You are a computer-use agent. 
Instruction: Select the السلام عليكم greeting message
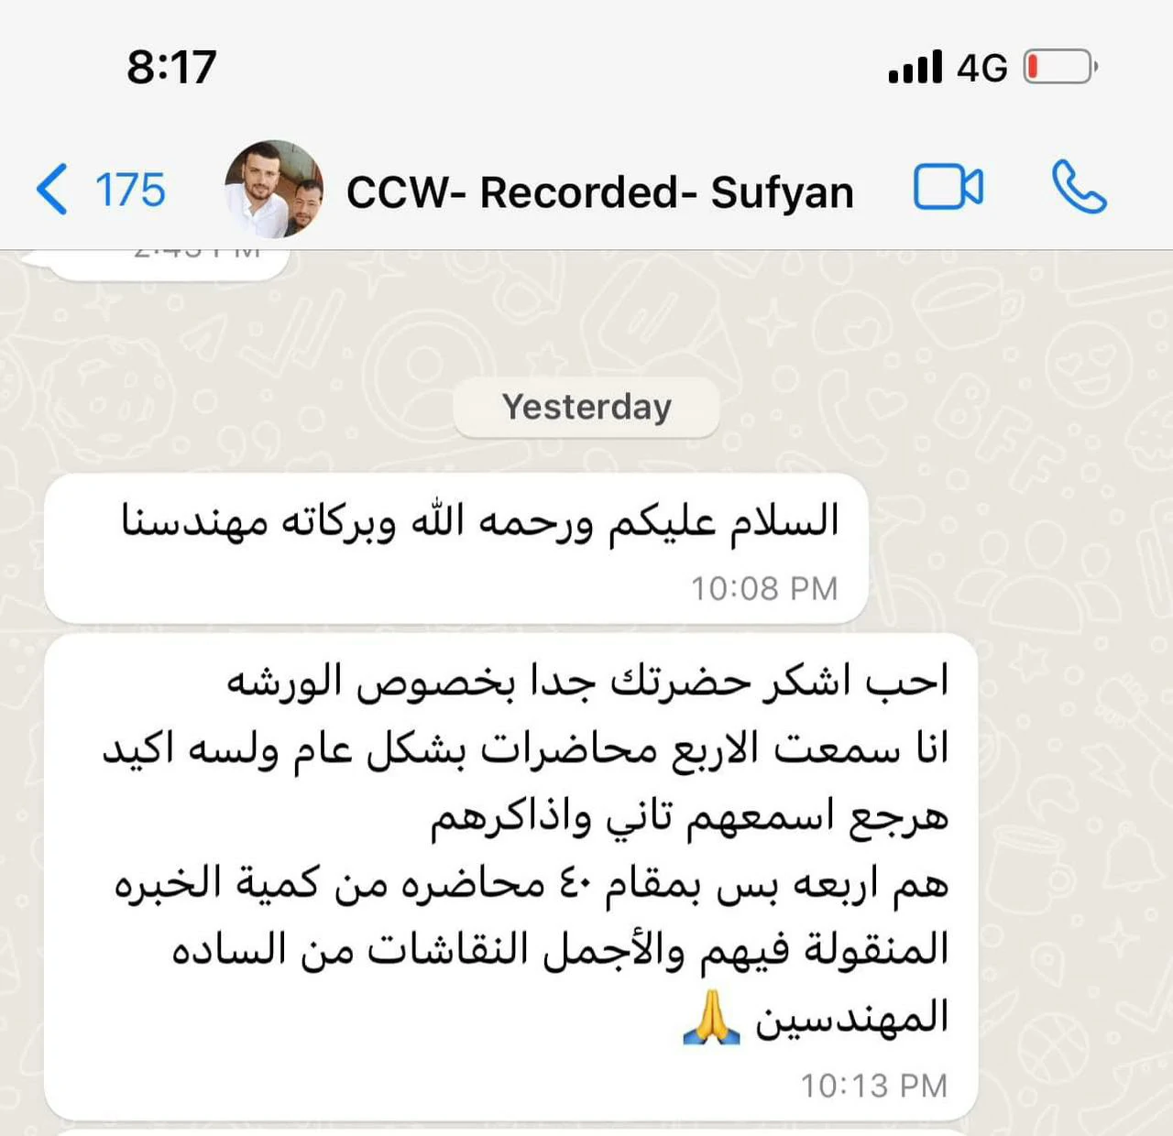point(479,520)
